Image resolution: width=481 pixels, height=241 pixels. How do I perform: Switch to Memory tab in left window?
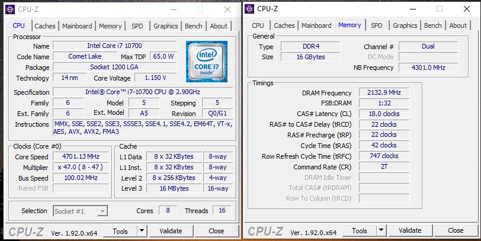110,26
